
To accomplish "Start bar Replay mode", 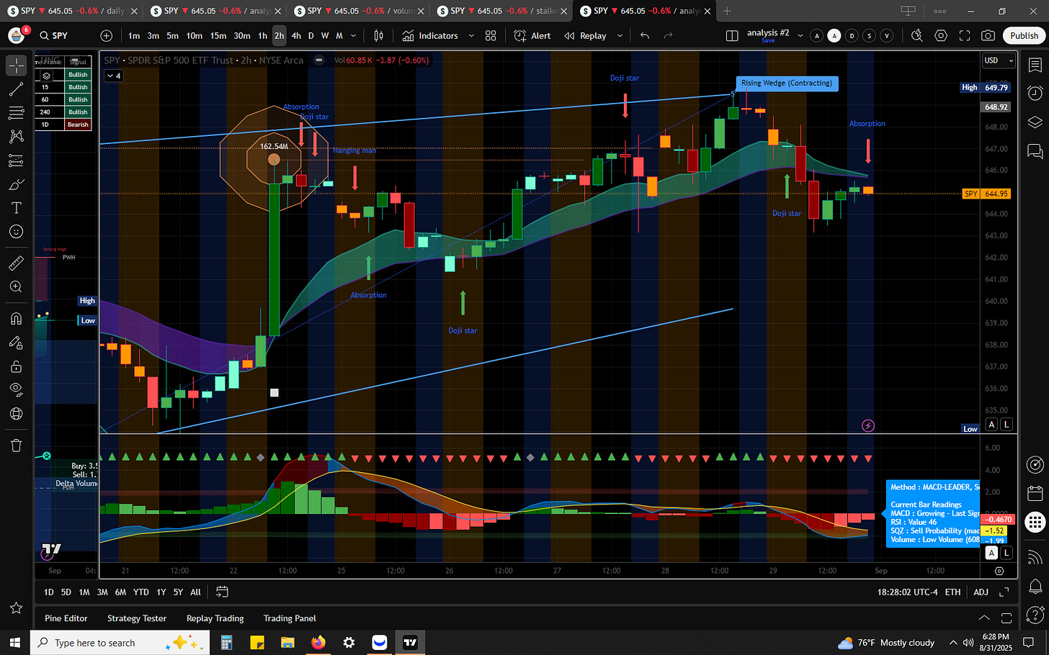I will point(585,35).
